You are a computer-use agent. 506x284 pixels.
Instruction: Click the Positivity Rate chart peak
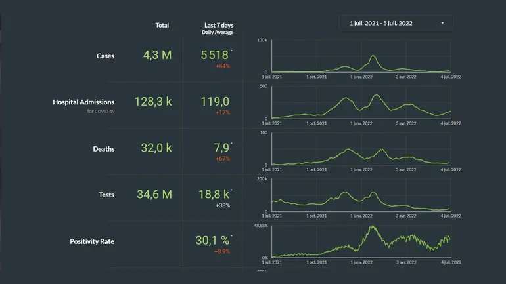[373, 227]
